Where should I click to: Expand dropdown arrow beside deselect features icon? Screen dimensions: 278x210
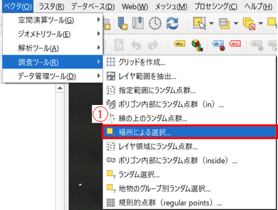(260, 23)
